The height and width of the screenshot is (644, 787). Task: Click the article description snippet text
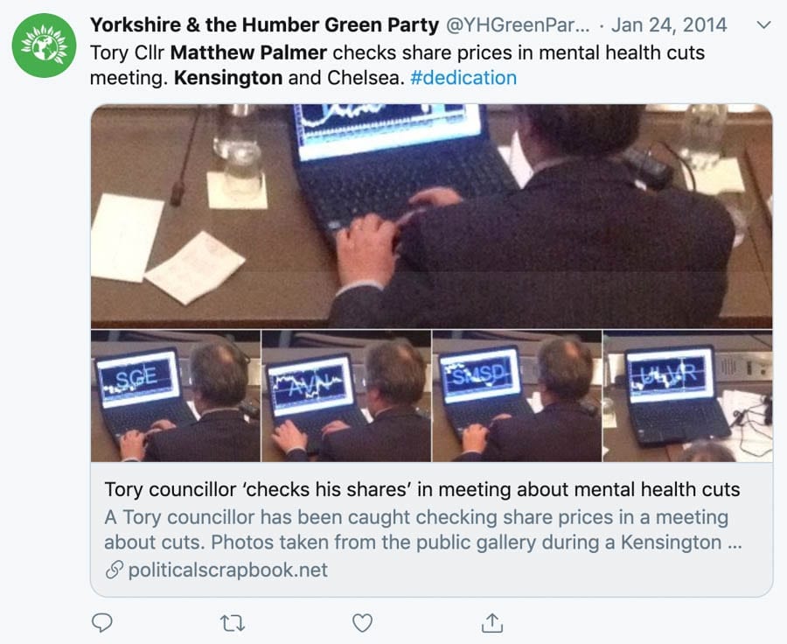click(423, 529)
